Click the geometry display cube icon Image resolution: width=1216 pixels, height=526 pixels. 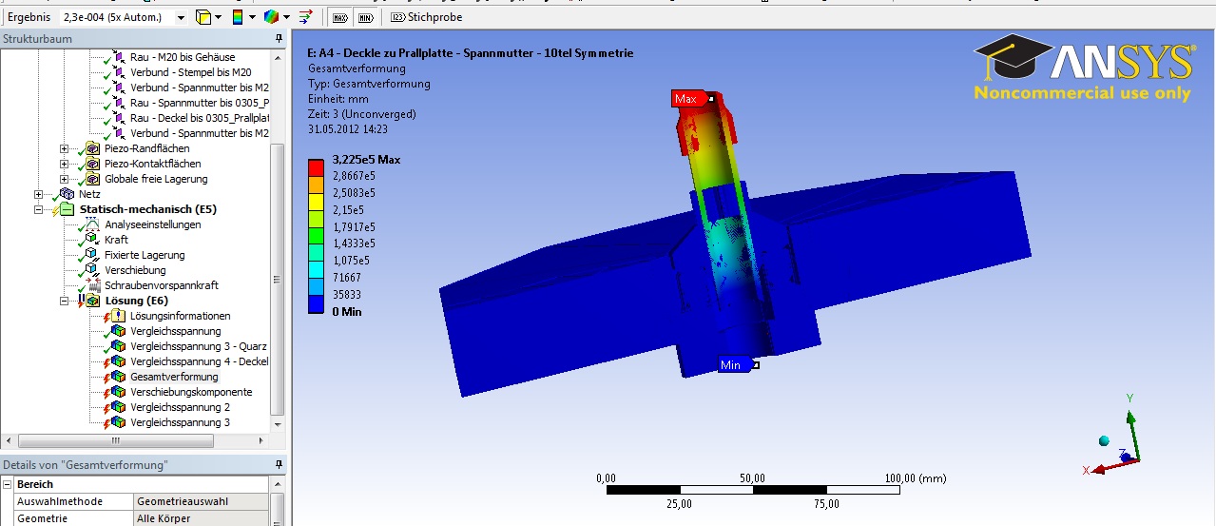[203, 17]
